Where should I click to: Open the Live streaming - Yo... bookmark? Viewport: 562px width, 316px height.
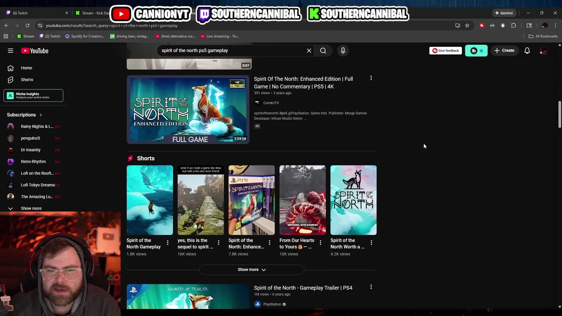click(x=220, y=36)
